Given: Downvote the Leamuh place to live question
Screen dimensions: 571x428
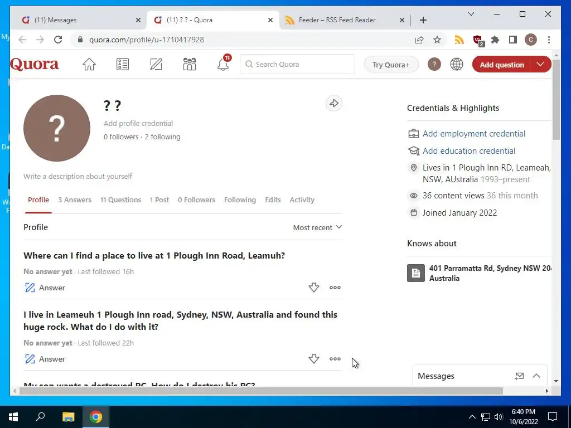Looking at the screenshot, I should (x=313, y=288).
